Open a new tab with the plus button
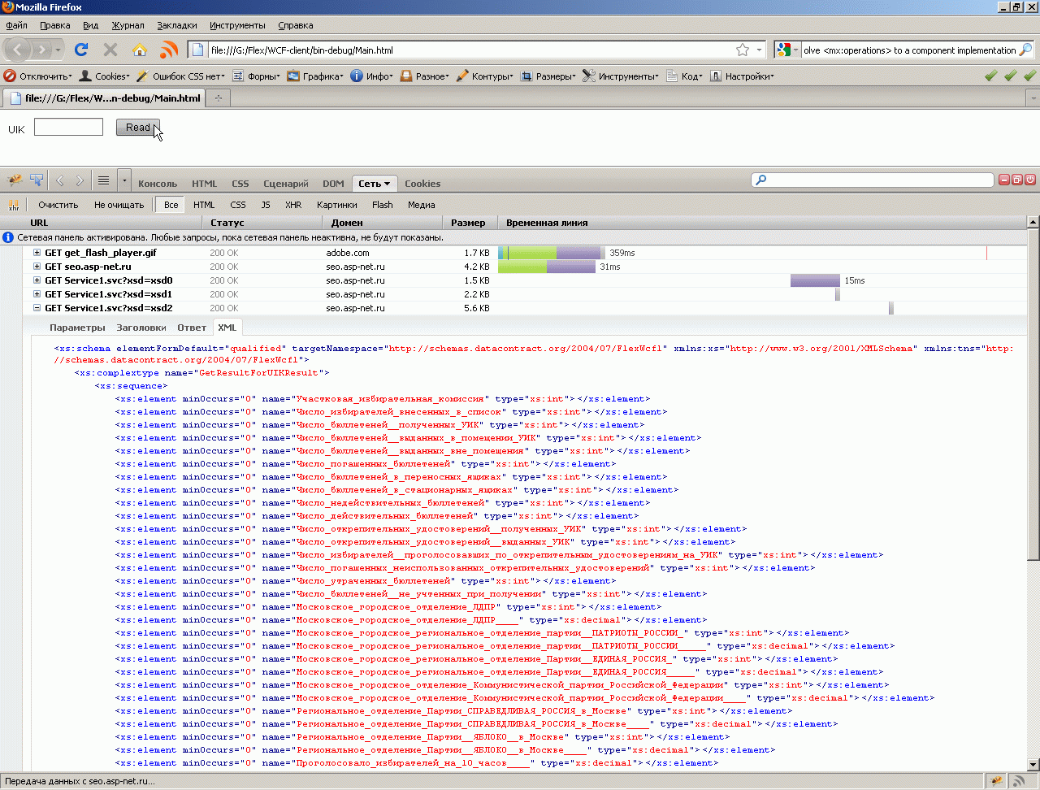The width and height of the screenshot is (1040, 790). point(218,98)
